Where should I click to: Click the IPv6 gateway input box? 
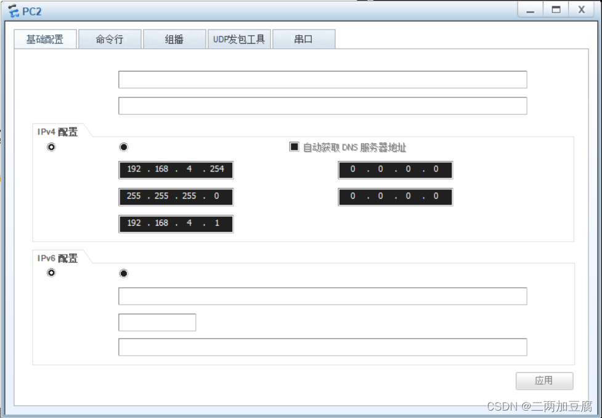click(322, 346)
